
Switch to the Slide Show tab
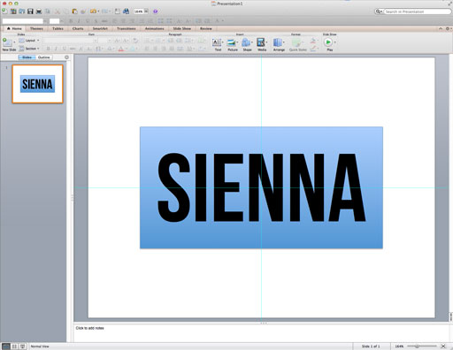tap(182, 28)
